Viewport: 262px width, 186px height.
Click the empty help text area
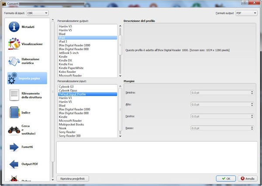click(x=157, y=158)
